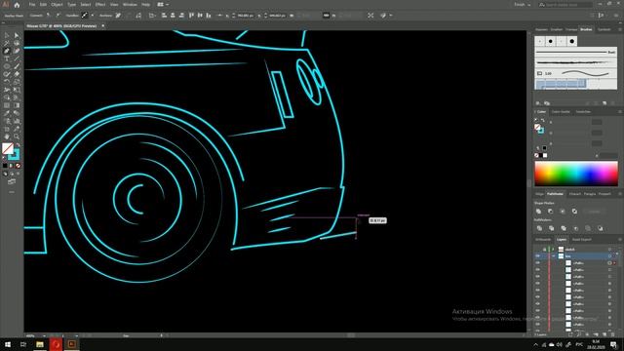Select the Hand tool
Viewport: 624px width, 351px height.
[7, 136]
